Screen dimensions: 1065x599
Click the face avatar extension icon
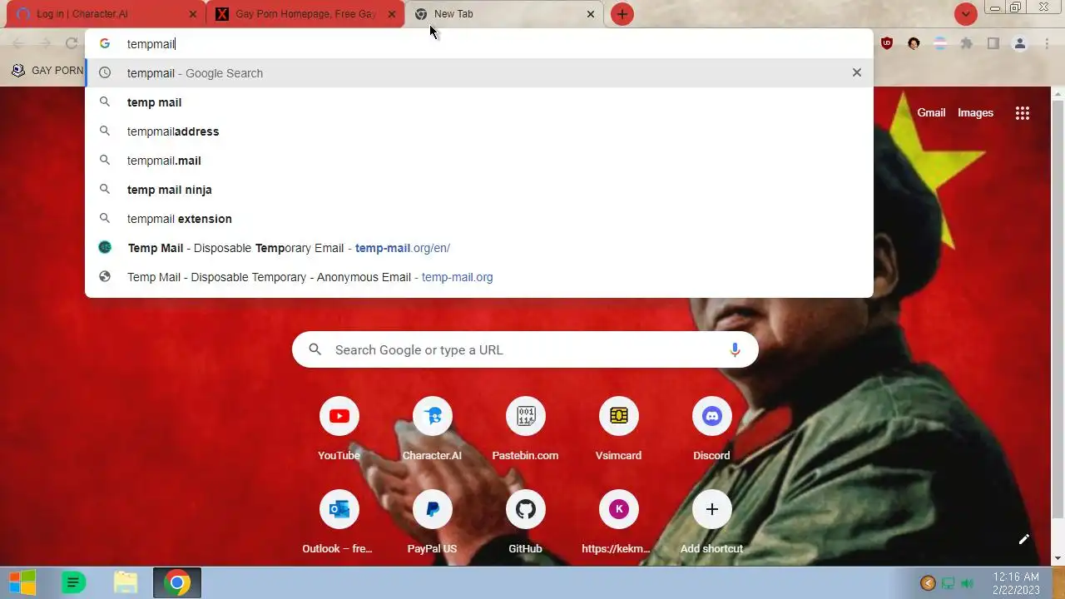pyautogui.click(x=914, y=43)
